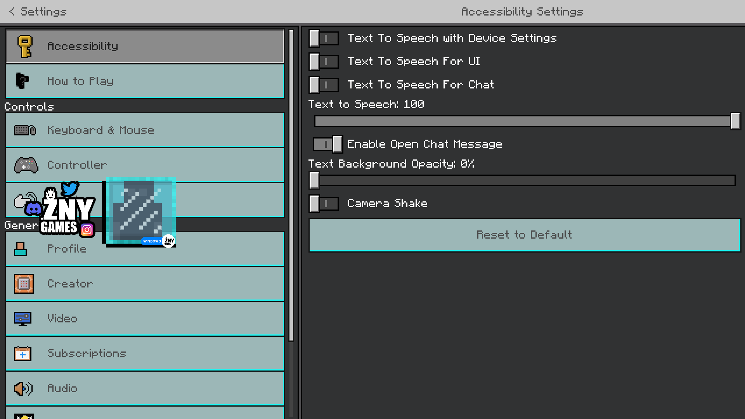Viewport: 745px width, 419px height.
Task: Click the How to Play hand icon
Action: [x=22, y=81]
